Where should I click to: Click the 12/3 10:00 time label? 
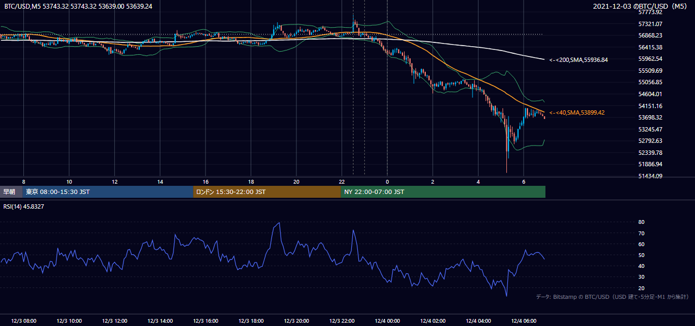(x=69, y=321)
